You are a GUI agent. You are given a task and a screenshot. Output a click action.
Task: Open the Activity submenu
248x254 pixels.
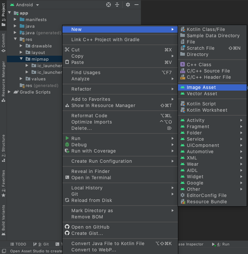[x=212, y=120]
